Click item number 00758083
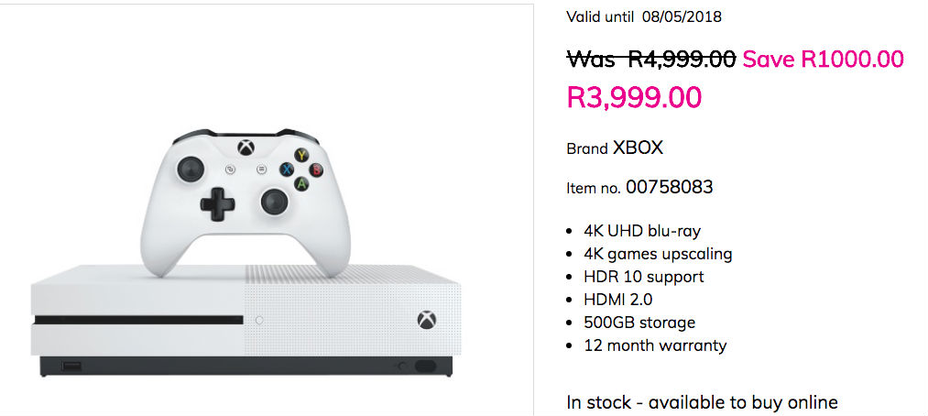928x416 pixels. tap(669, 188)
